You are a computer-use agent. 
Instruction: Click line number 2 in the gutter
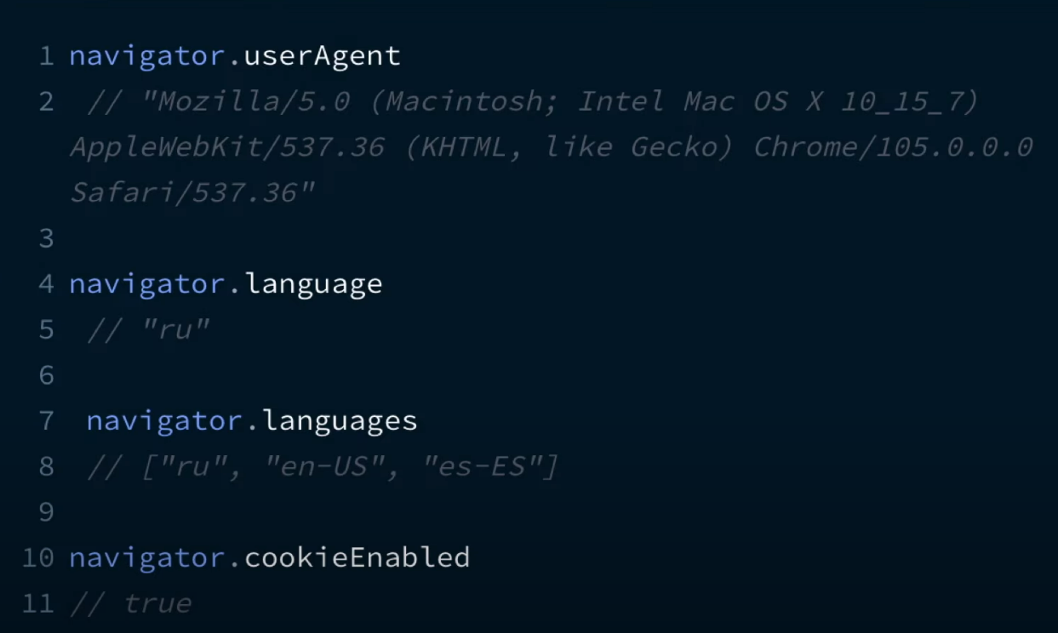point(46,103)
